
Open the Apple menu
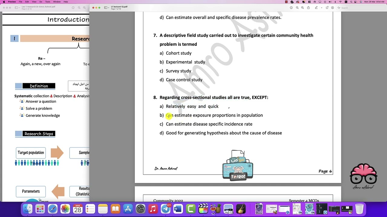click(x=4, y=2)
